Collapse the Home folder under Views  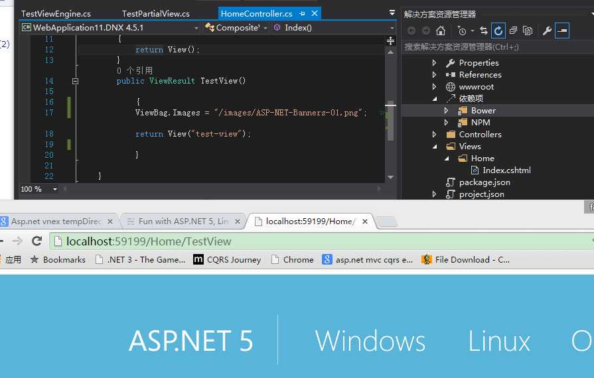coord(447,158)
